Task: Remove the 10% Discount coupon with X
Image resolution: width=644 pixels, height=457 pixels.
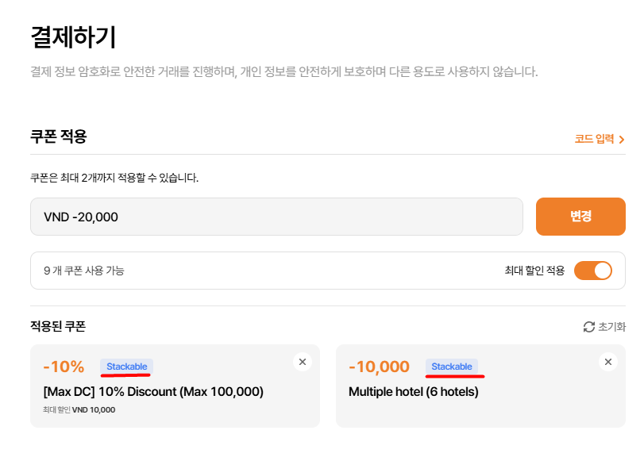Action: 302,362
